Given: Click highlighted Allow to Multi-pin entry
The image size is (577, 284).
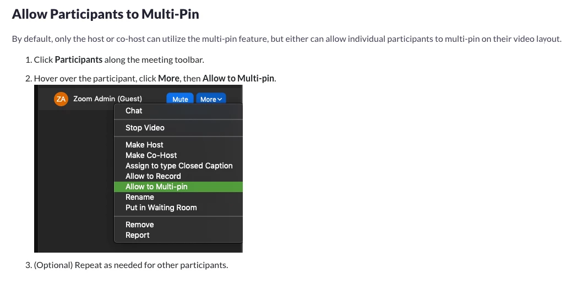Looking at the screenshot, I should tap(178, 187).
